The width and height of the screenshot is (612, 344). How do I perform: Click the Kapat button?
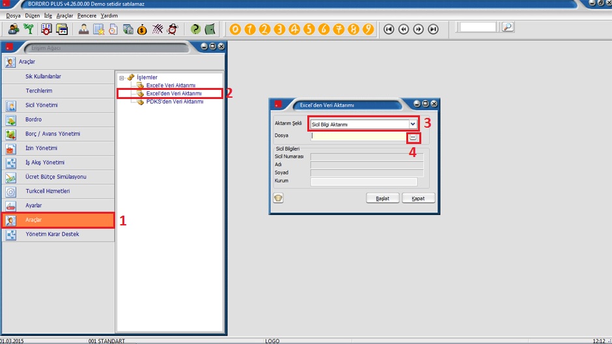pyautogui.click(x=418, y=198)
